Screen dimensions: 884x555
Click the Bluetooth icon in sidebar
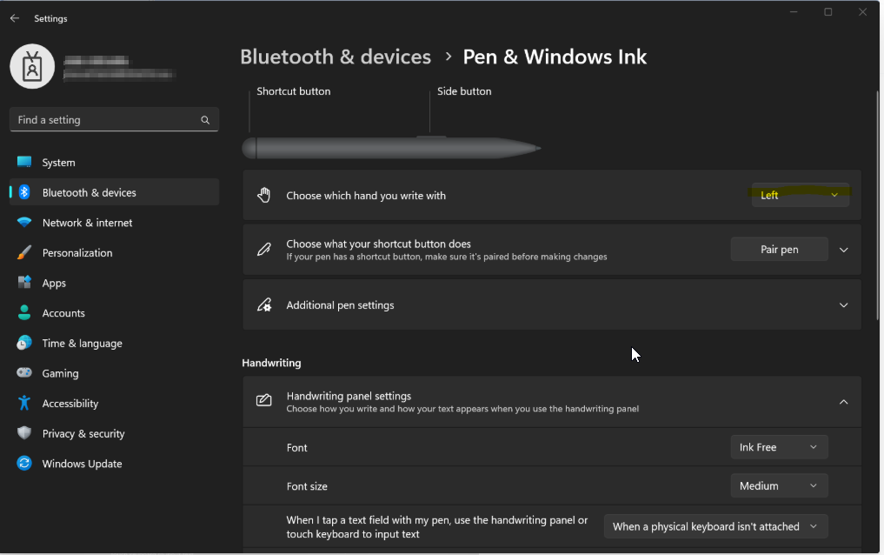[x=24, y=192]
